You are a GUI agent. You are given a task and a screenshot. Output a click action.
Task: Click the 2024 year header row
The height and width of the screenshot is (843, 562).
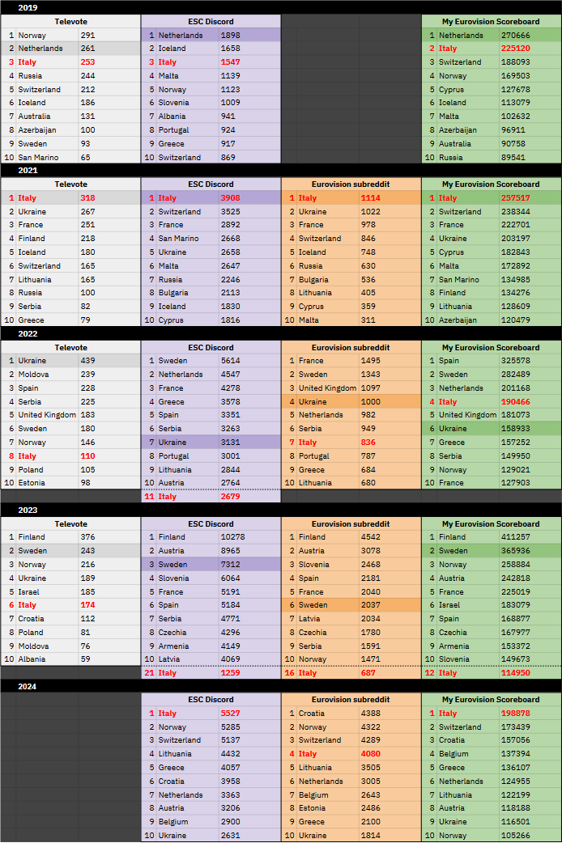tap(281, 687)
